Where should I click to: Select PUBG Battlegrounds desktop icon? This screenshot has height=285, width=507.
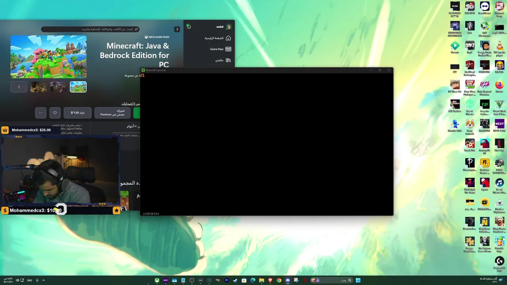tap(499, 165)
